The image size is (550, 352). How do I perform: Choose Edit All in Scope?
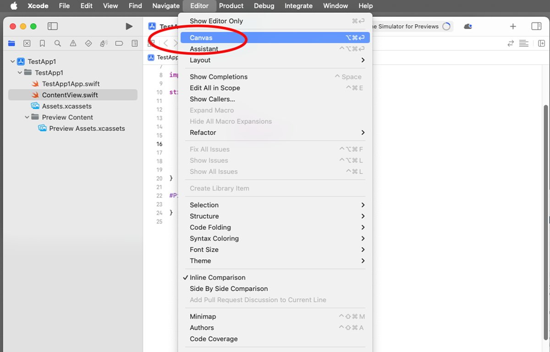(275, 88)
